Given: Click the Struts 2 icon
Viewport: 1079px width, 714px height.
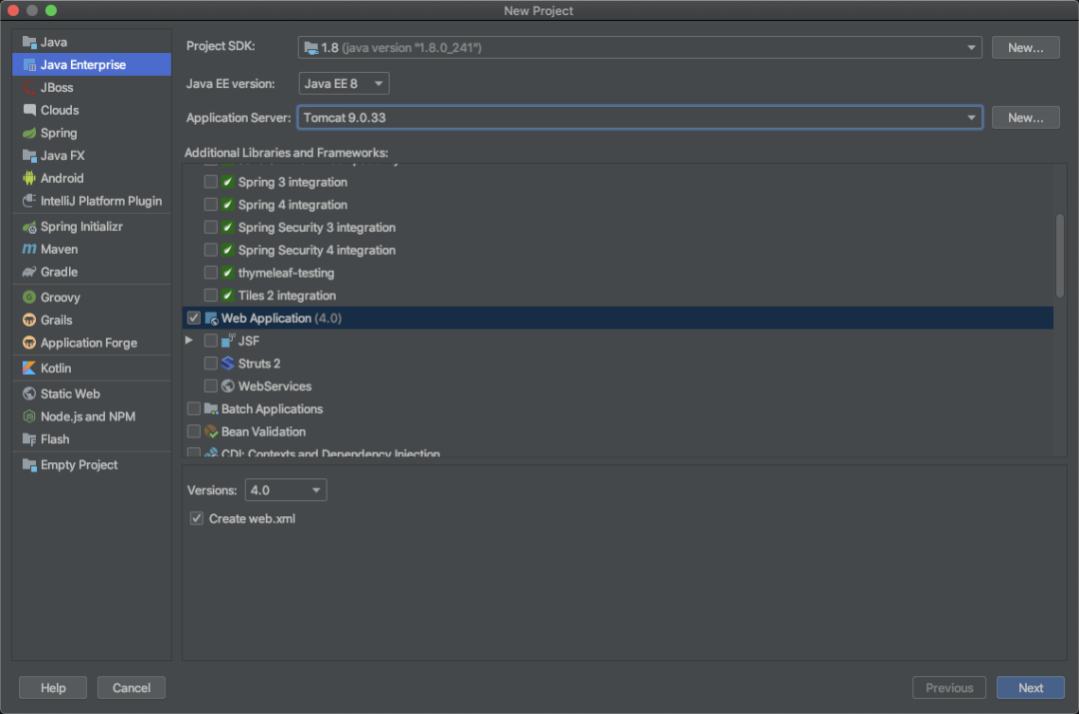Looking at the screenshot, I should point(229,363).
